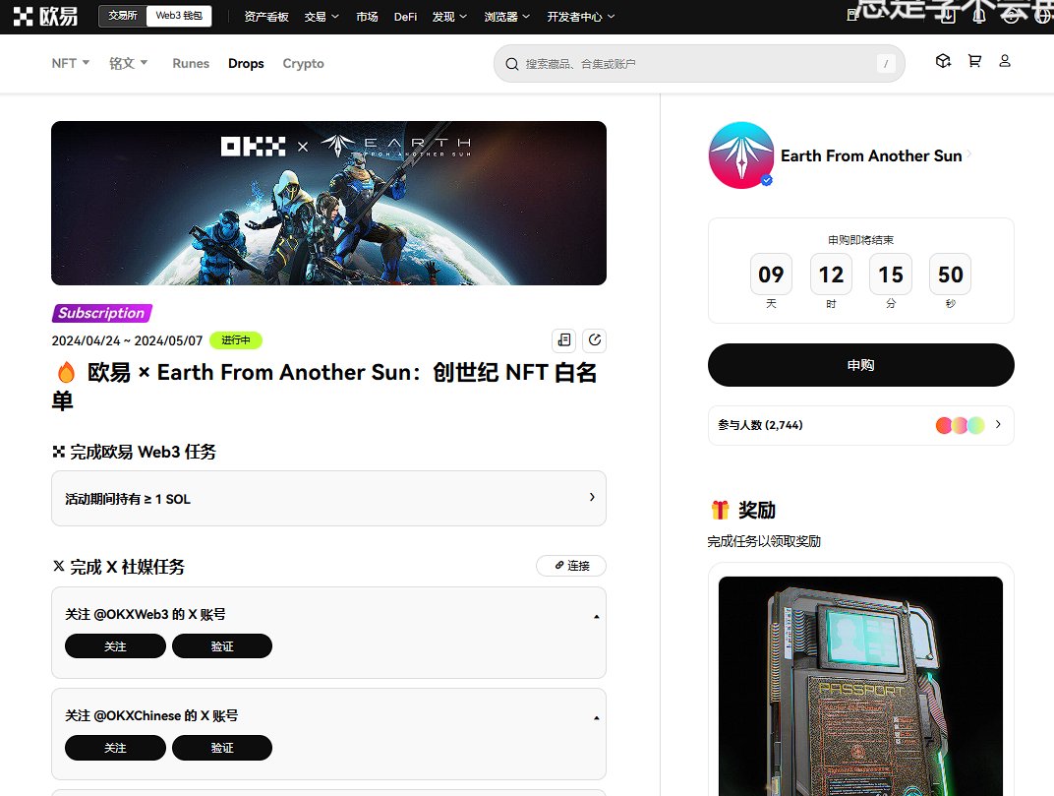The image size is (1054, 796).
Task: Expand the 开发者中心 menu
Action: pos(581,17)
